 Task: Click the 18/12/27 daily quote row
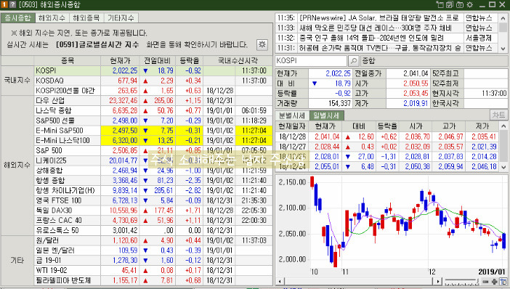[387, 147]
